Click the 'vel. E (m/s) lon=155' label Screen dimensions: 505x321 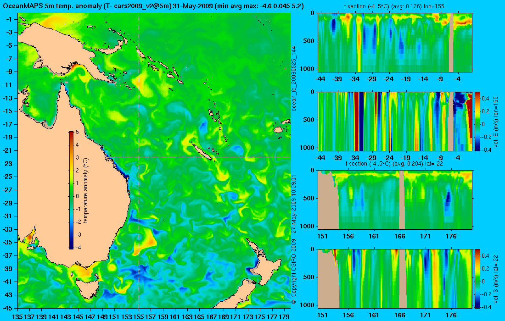coord(496,122)
